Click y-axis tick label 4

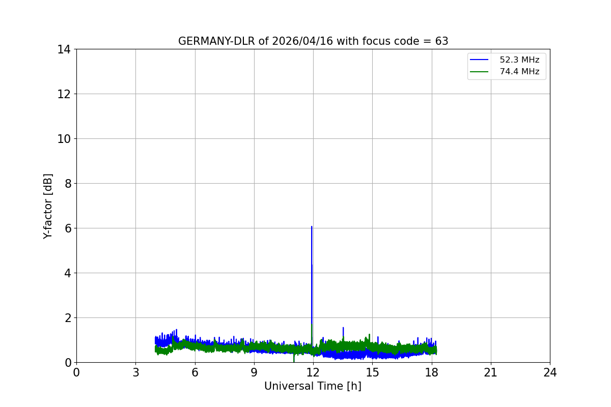point(68,273)
